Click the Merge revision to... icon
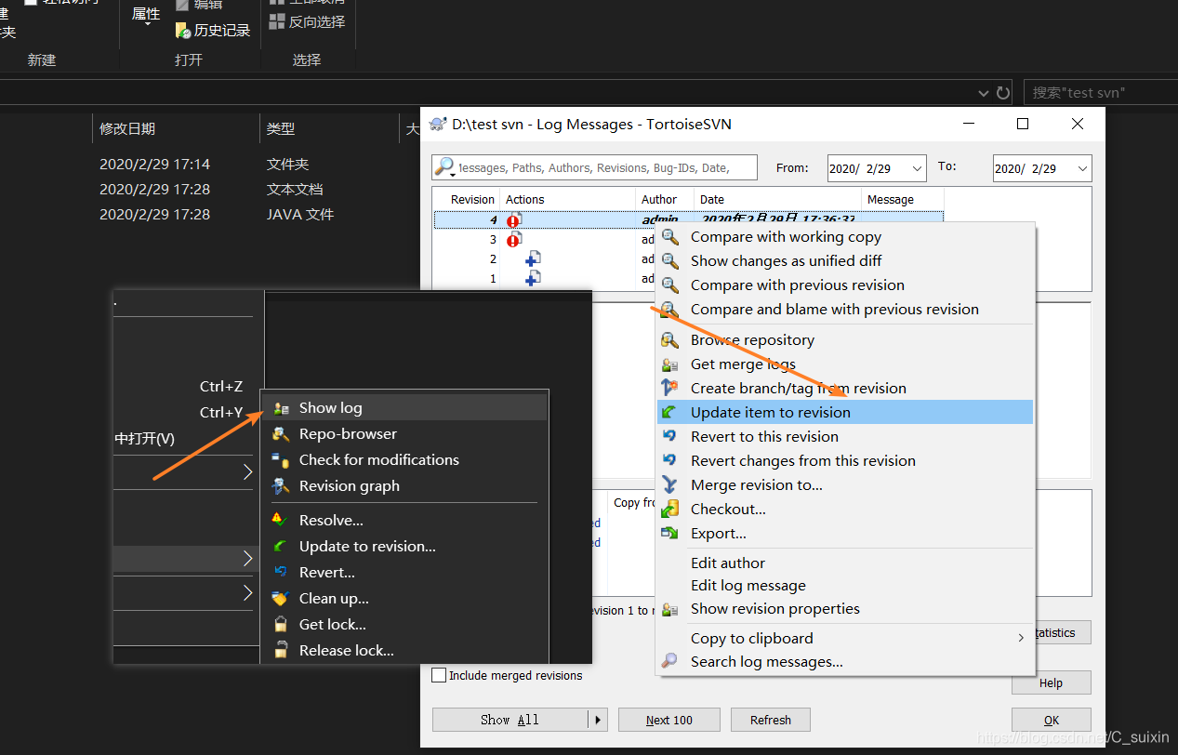The image size is (1178, 755). click(669, 485)
